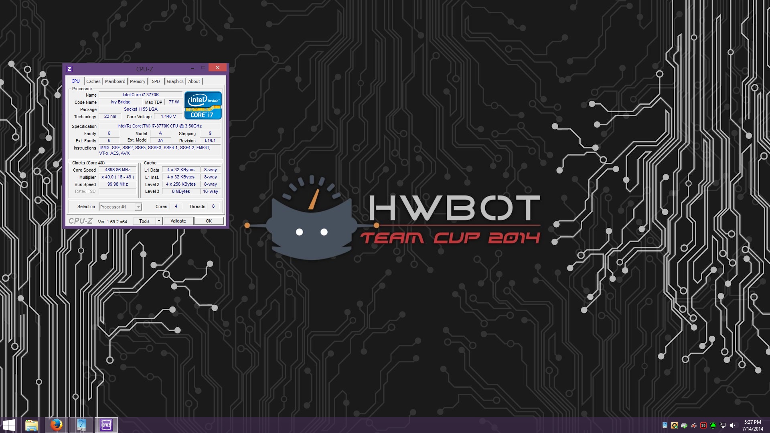Click the safely remove hardware tray icon

coord(684,425)
